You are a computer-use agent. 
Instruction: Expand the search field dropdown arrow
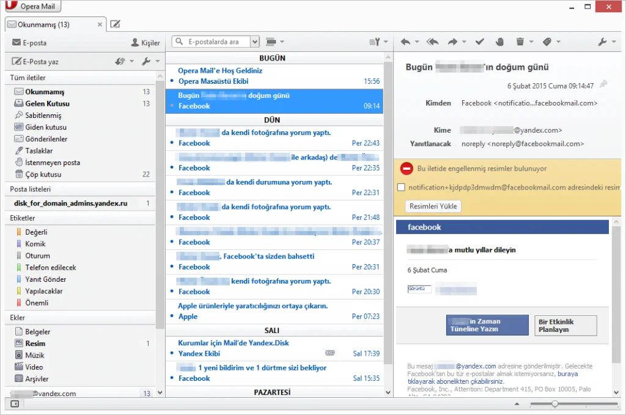pos(255,42)
